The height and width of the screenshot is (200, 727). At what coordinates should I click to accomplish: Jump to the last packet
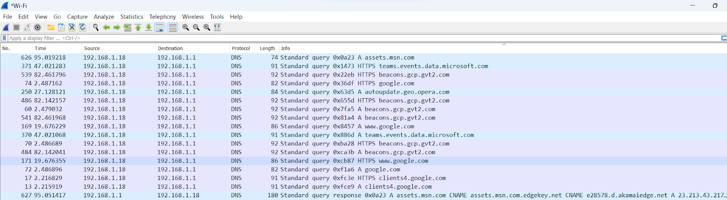point(149,27)
